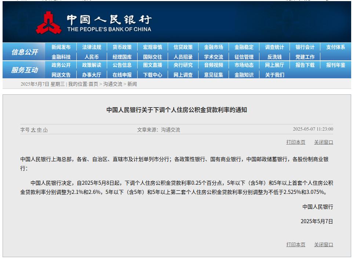Set font size to 大
Viewport: 353px width, 259px height.
coord(33,130)
